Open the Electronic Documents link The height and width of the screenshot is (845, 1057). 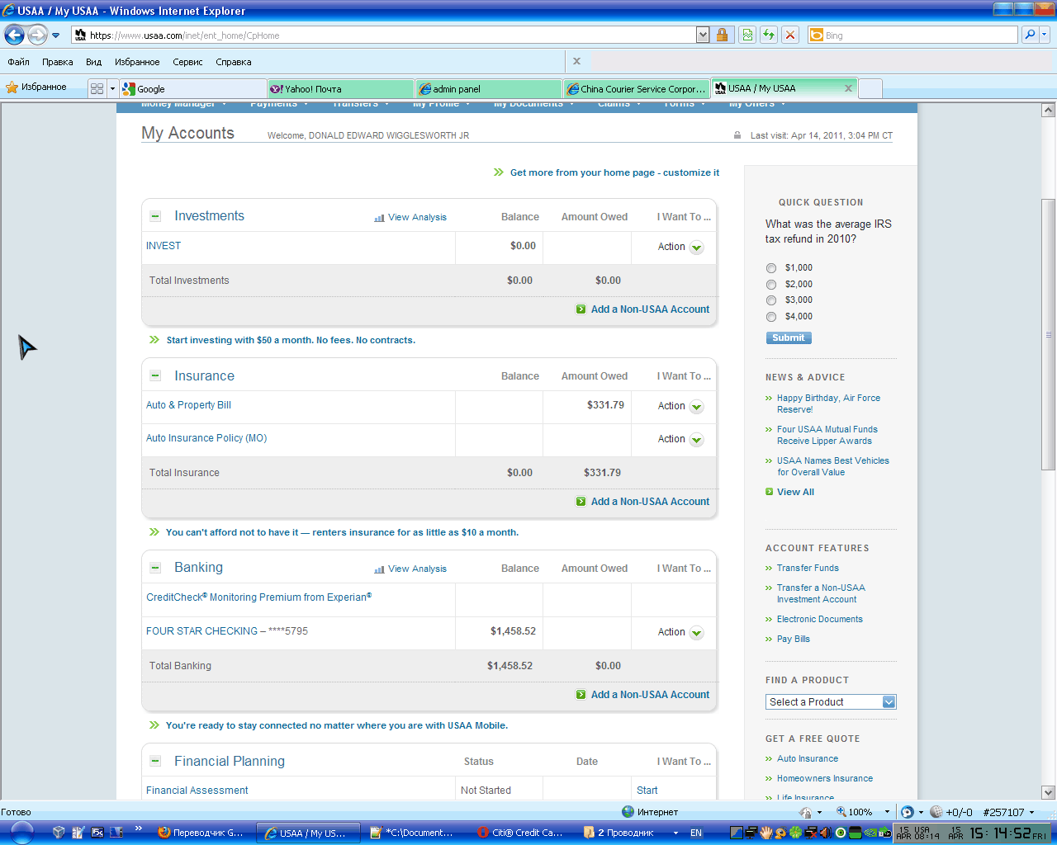pyautogui.click(x=820, y=619)
